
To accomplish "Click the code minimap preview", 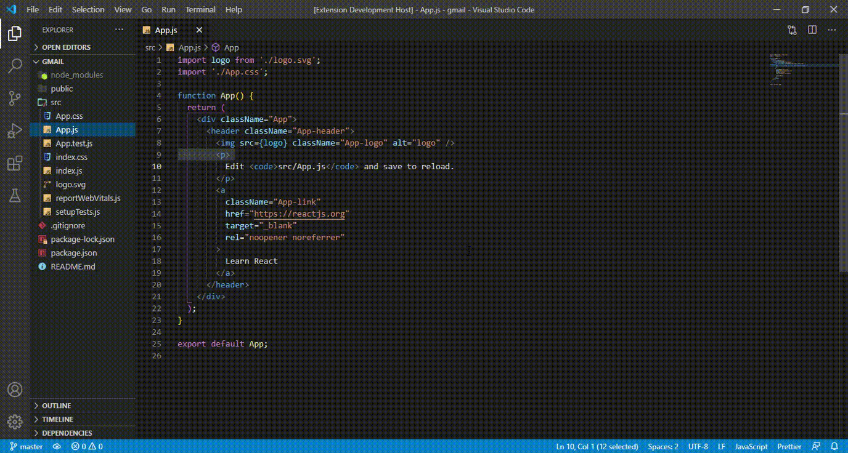I will 804,69.
